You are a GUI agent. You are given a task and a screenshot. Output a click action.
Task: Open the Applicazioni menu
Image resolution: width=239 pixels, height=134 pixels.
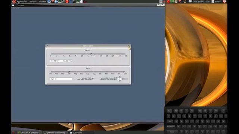pos(22,1)
